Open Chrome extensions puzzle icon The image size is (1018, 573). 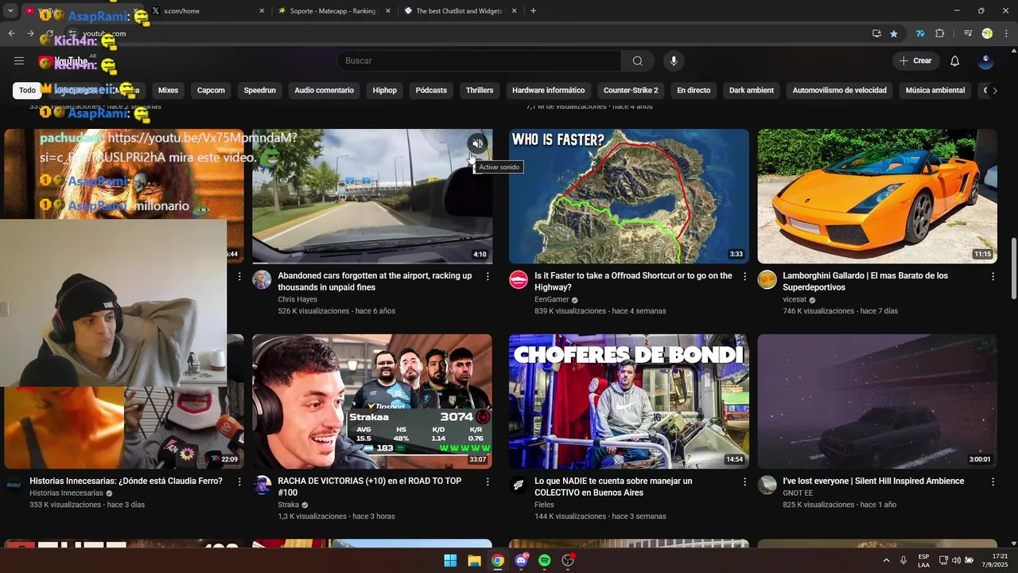(x=939, y=33)
